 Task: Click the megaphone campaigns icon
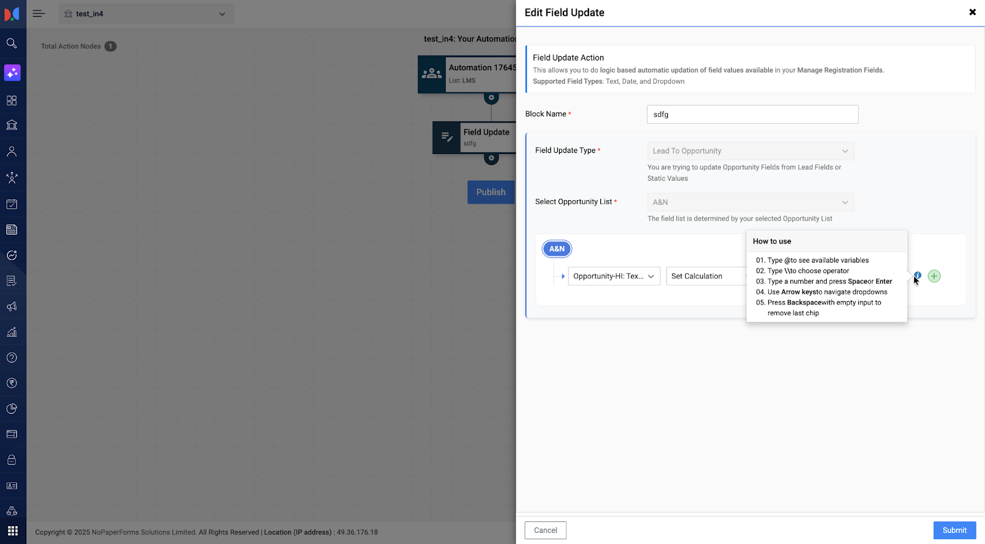(12, 307)
